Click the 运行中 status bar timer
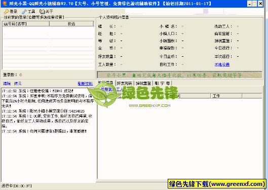This screenshot has height=190, width=268. pyautogui.click(x=17, y=186)
